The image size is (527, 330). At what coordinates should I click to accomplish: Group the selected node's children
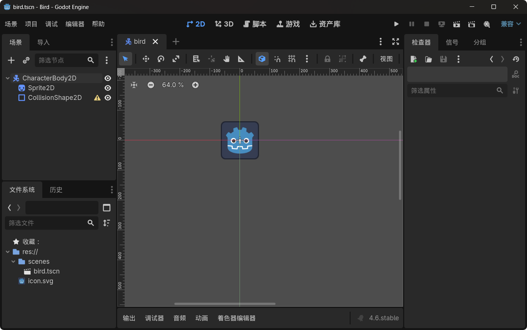[x=342, y=59]
